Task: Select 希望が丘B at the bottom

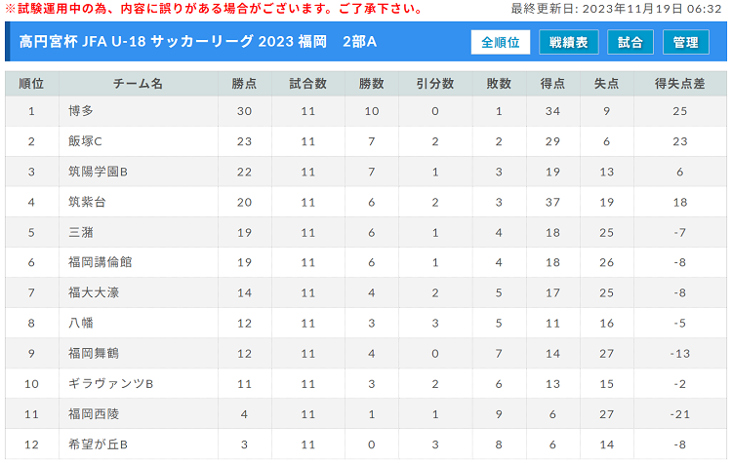Action: (x=98, y=444)
